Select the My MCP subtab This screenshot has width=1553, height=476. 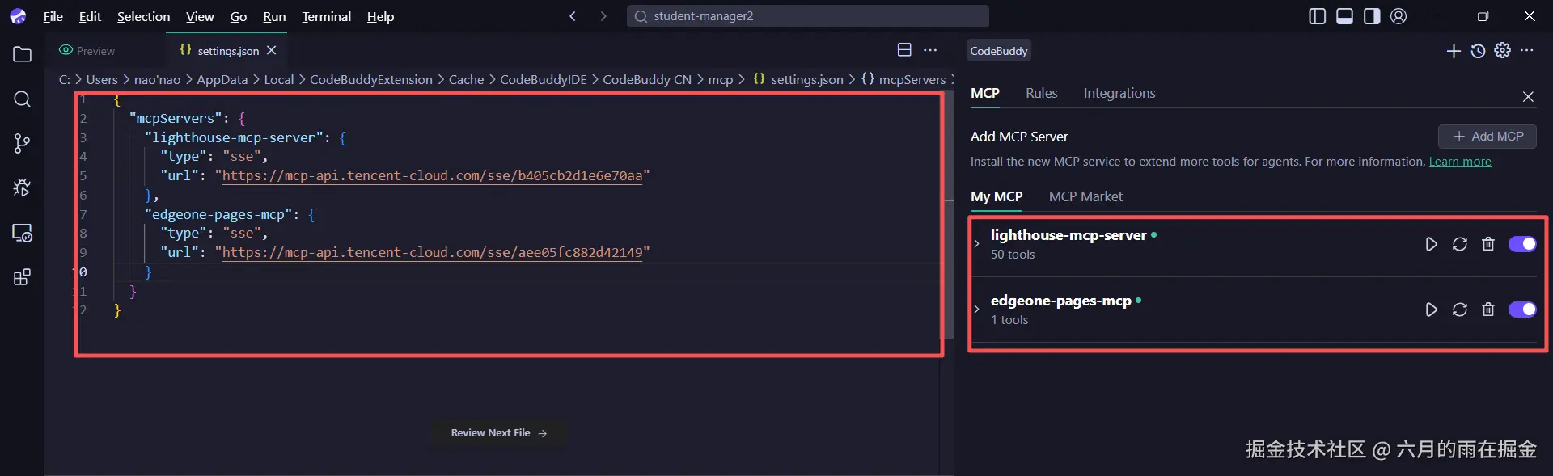[x=997, y=196]
